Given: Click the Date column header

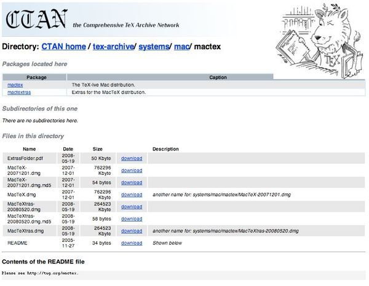Looking at the screenshot, I should click(x=68, y=149).
